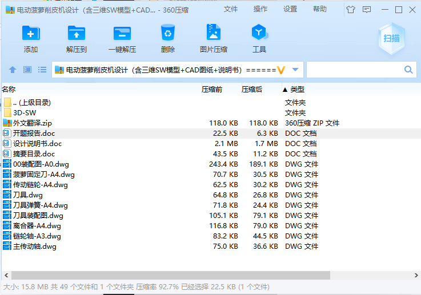Screen dimensions: 421x295
Task: Open the 帮助 (Help) menu
Action: [x=319, y=9]
